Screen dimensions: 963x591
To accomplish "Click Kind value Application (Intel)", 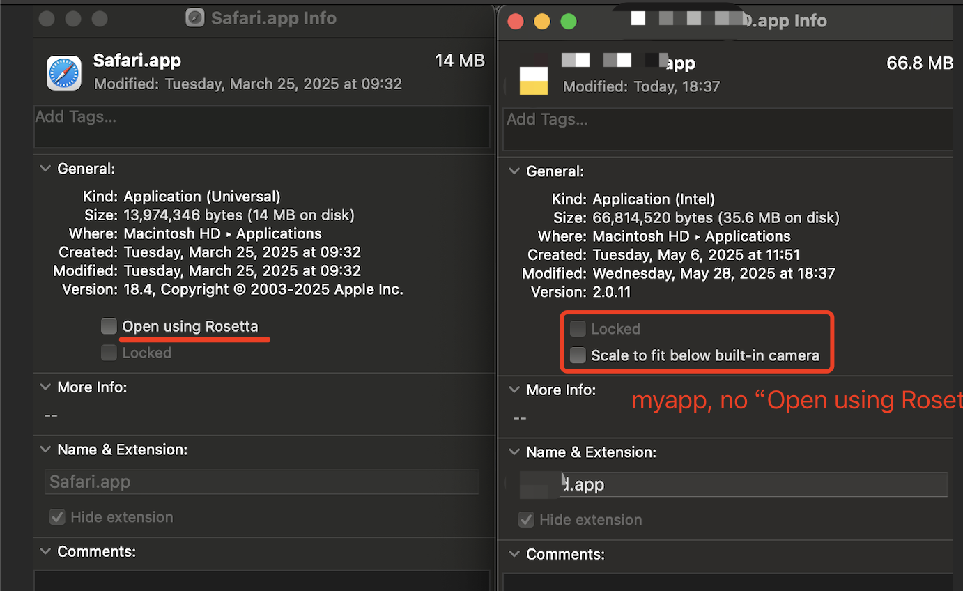I will coord(654,199).
